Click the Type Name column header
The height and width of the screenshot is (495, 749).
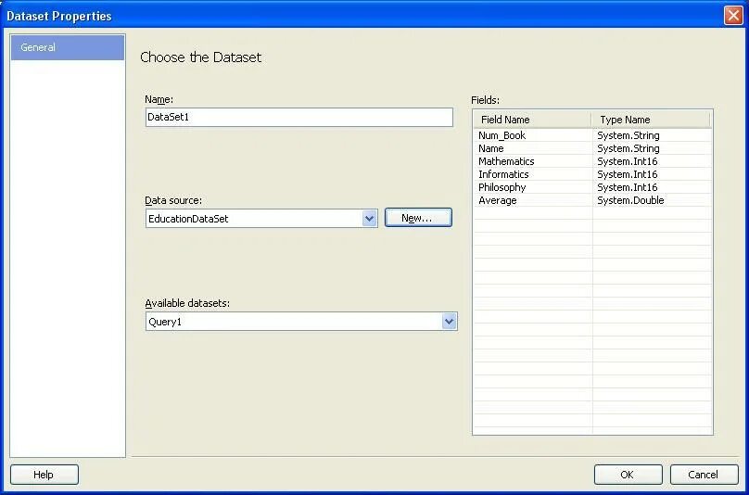649,120
